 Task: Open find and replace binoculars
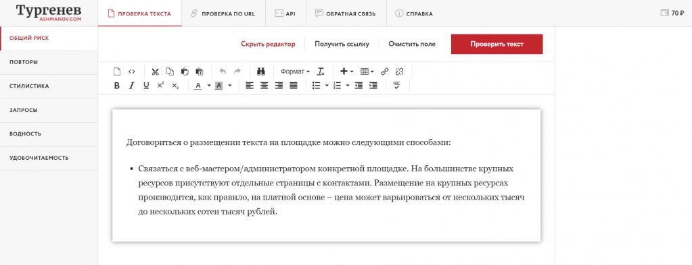[x=260, y=71]
